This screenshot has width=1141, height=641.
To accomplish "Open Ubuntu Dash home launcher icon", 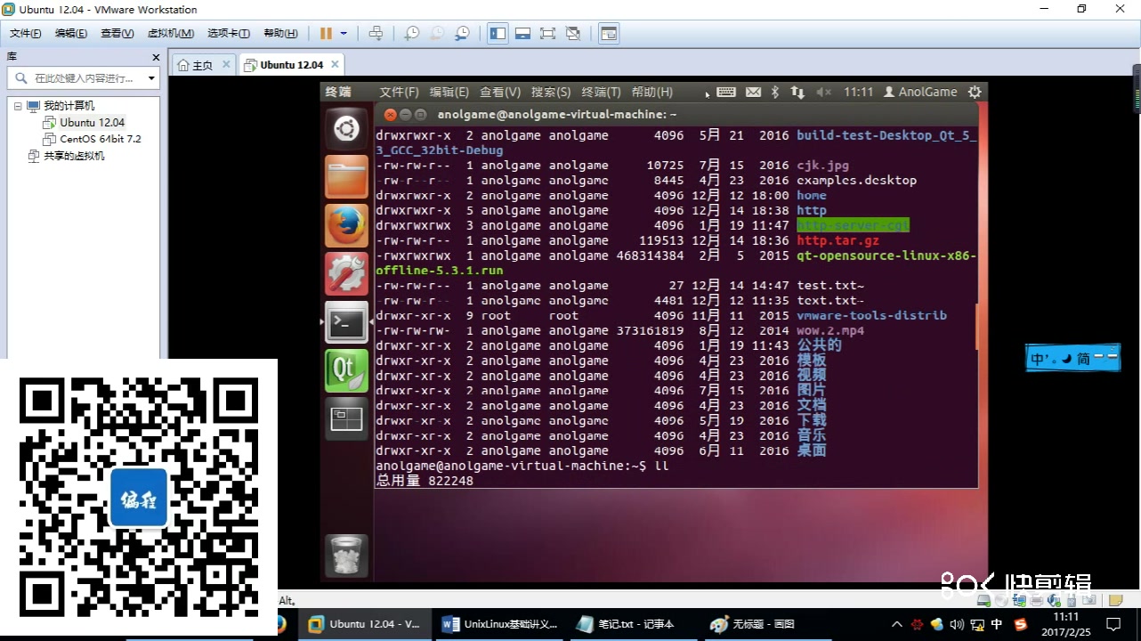I will (x=346, y=129).
